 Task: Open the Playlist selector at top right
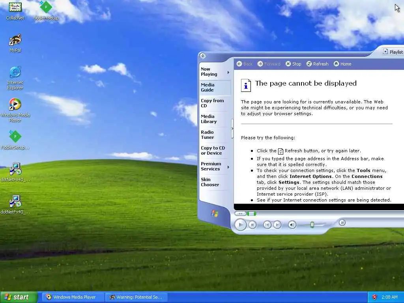pos(393,52)
